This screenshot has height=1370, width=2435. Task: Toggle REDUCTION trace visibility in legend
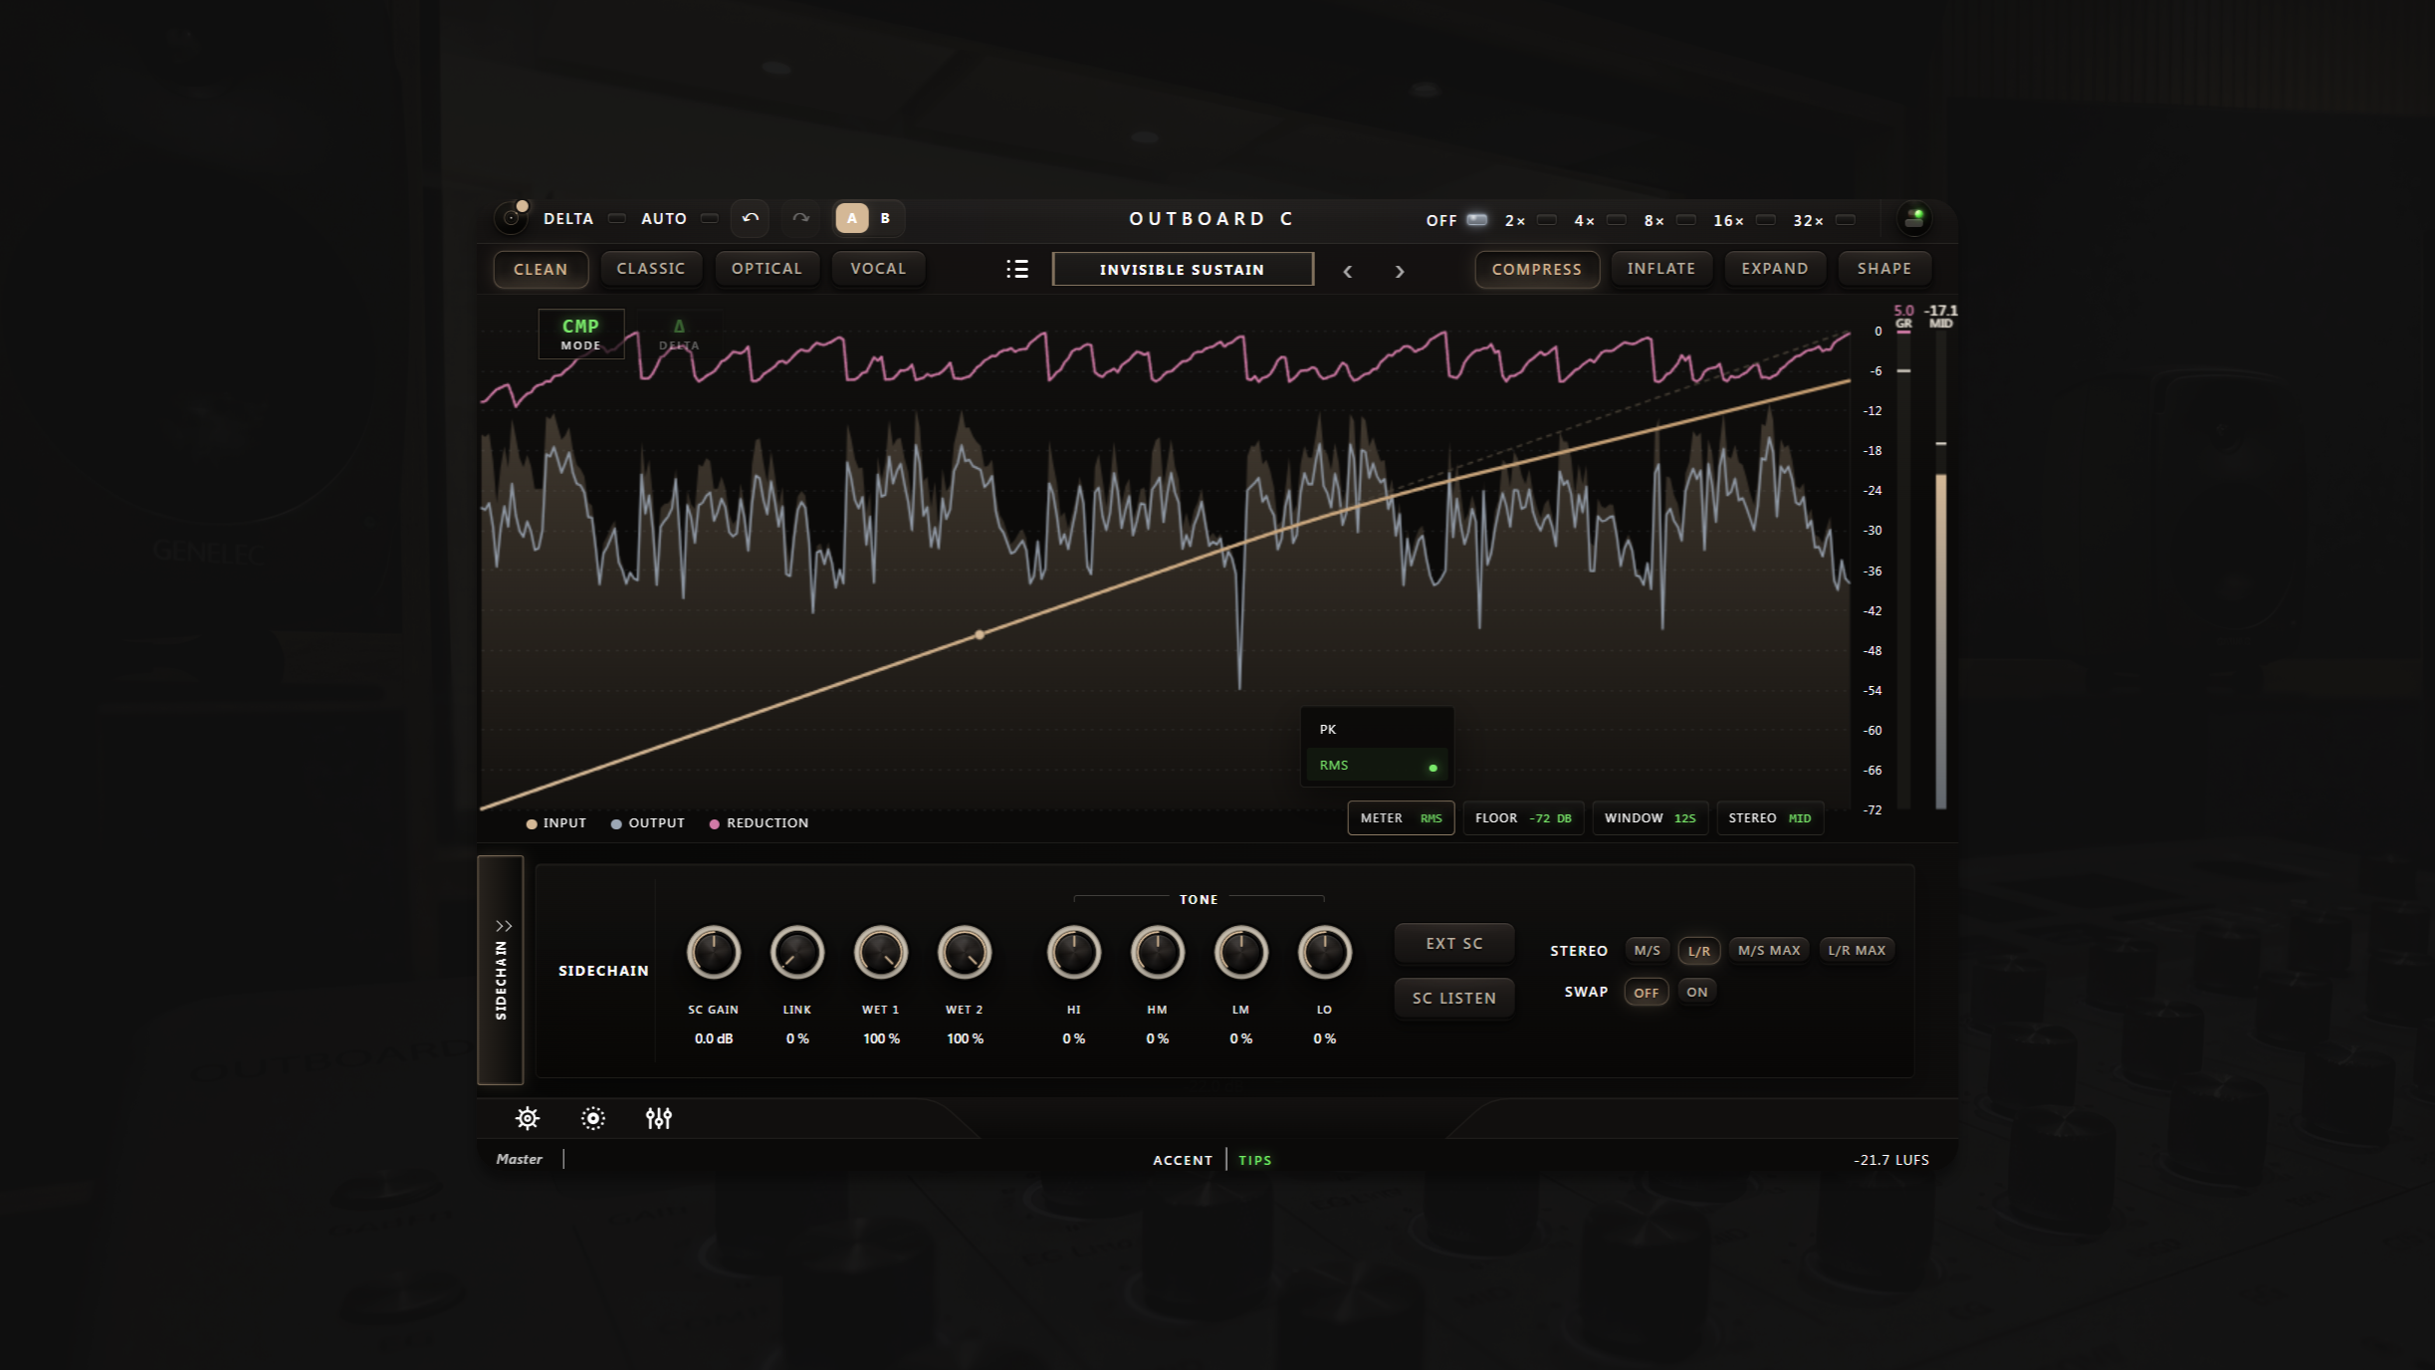tap(759, 823)
